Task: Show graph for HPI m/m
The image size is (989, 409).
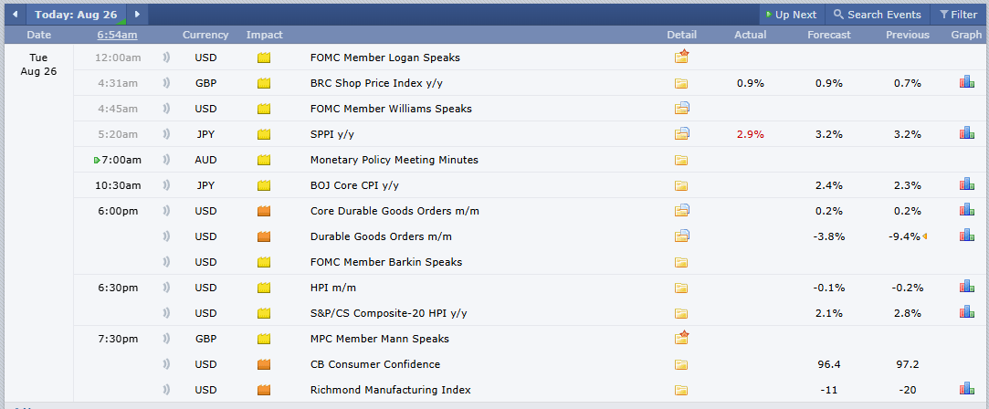Action: click(x=966, y=287)
